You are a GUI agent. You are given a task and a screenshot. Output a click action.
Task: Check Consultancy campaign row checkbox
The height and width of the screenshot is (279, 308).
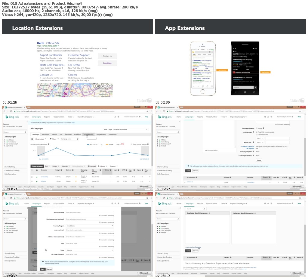32,177
